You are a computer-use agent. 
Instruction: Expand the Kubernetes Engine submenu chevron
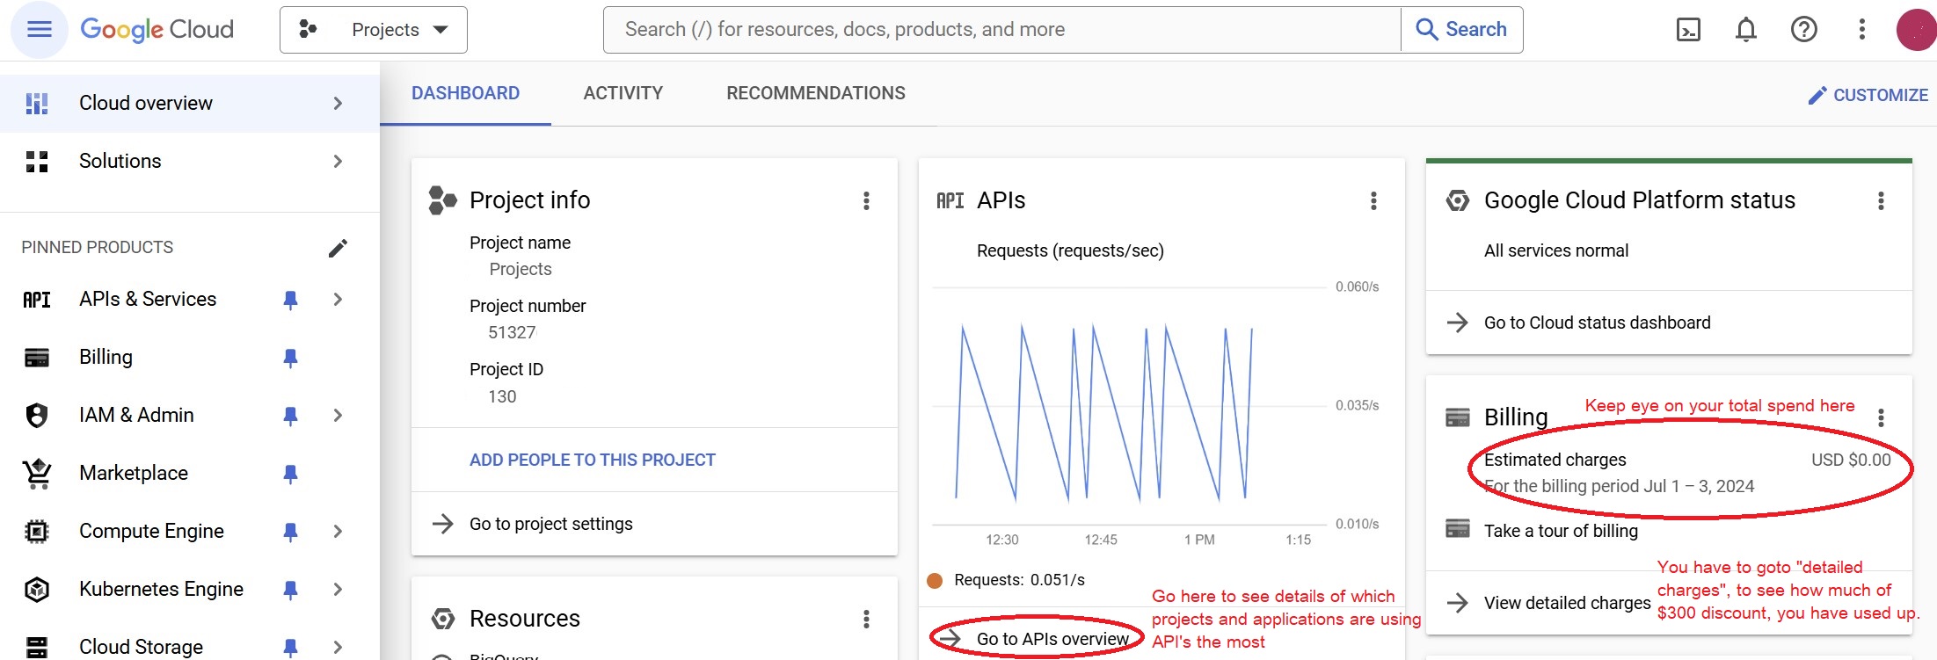point(338,590)
